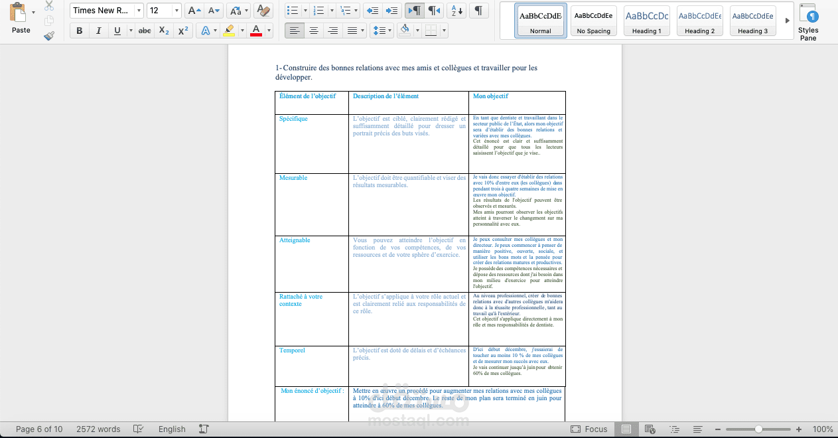The height and width of the screenshot is (438, 838).
Task: Align text right
Action: point(333,31)
